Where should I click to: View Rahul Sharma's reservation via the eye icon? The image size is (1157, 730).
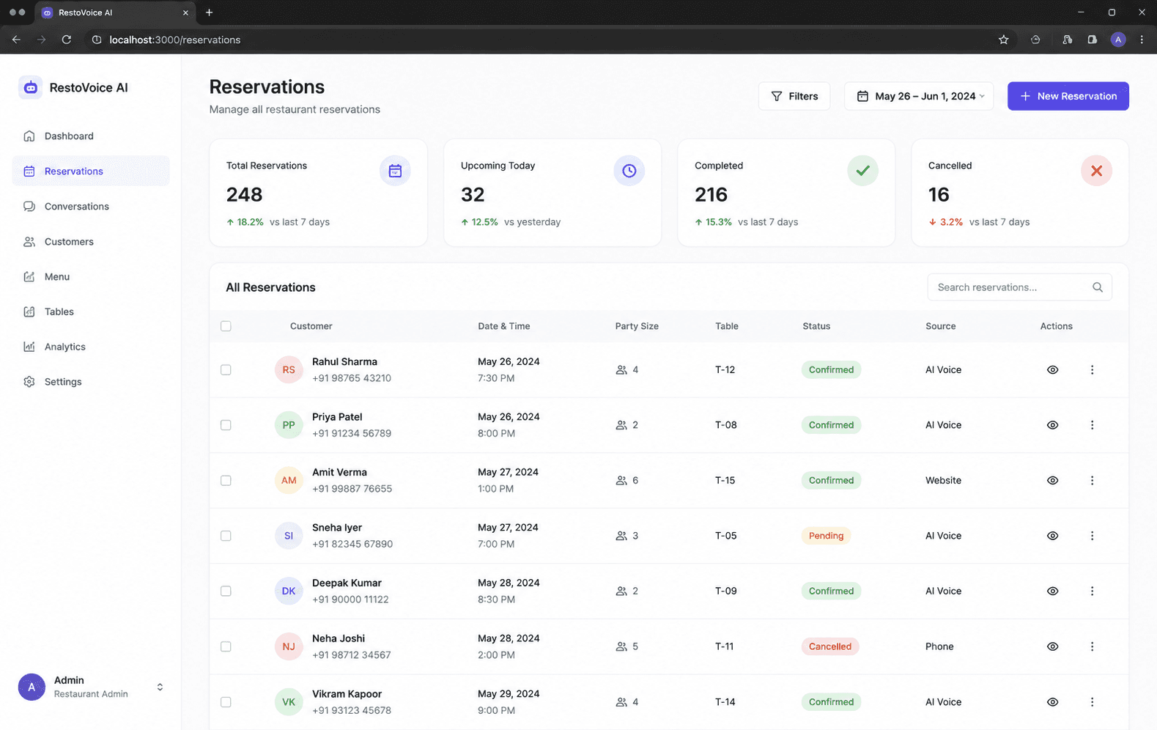click(1052, 370)
